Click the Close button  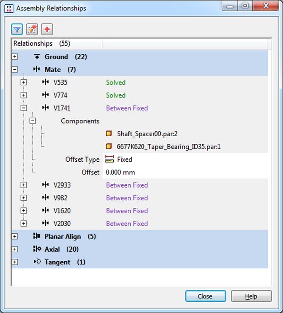point(206,296)
